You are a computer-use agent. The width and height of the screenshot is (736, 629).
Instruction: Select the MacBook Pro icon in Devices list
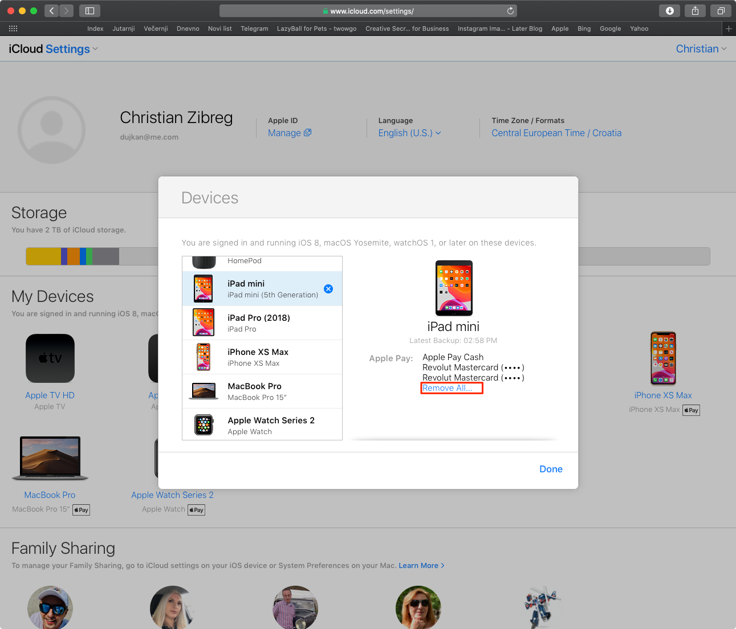click(x=204, y=391)
